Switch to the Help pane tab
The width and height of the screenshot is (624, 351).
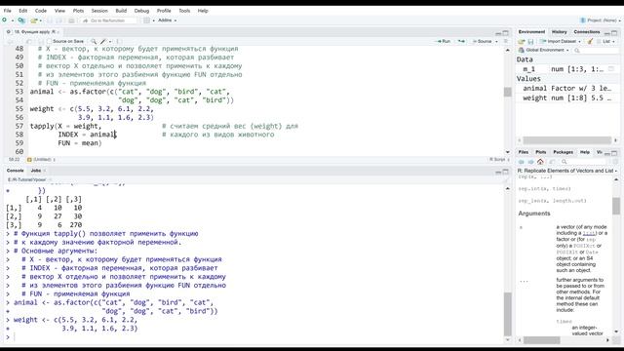(585, 152)
